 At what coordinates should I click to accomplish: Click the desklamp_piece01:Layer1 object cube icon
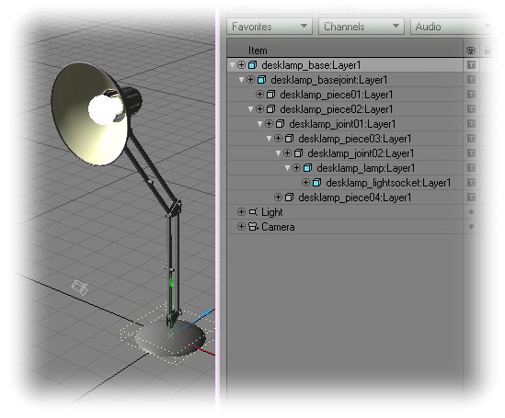tap(270, 95)
